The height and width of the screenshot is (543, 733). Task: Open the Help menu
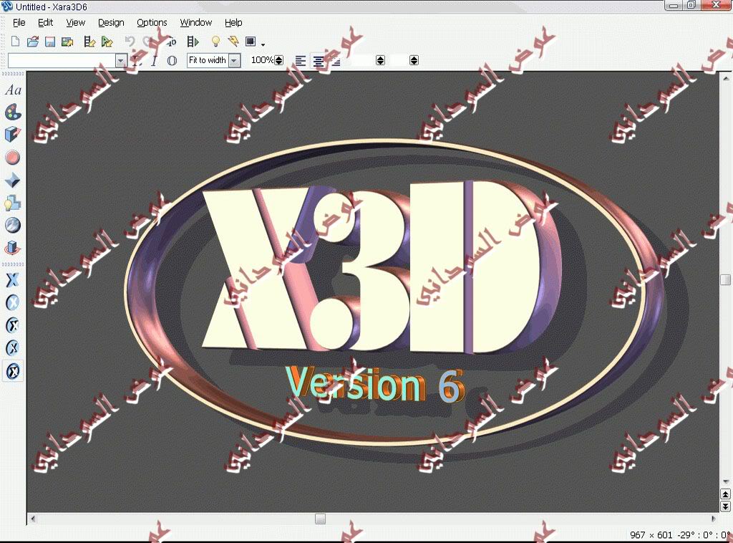(233, 22)
